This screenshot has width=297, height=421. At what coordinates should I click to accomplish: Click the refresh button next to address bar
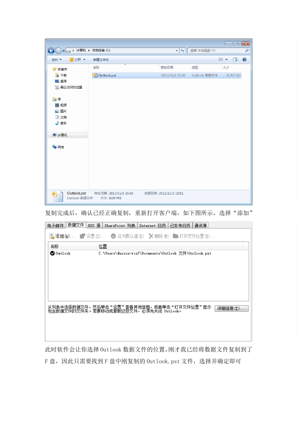click(183, 50)
